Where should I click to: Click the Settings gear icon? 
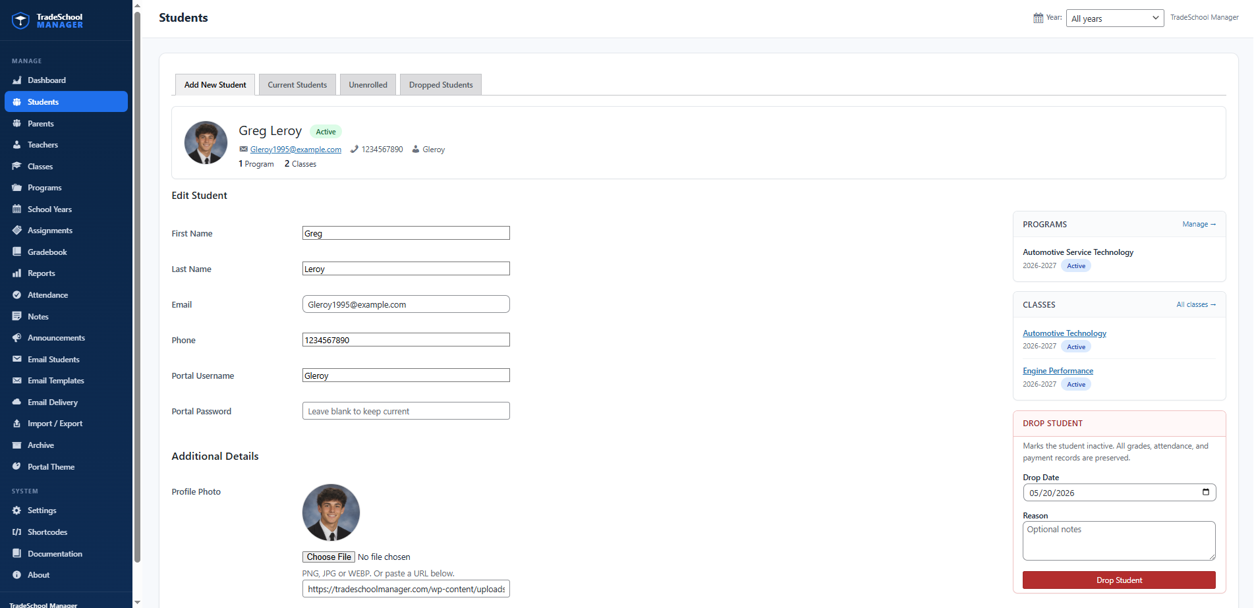(17, 511)
